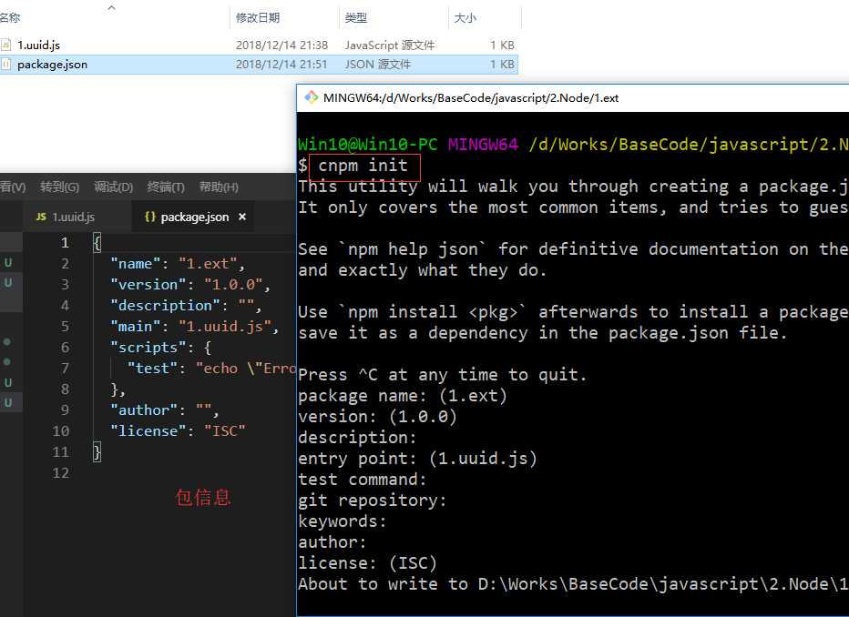849x617 pixels.
Task: Click the 'git repository:' terminal line
Action: (372, 501)
